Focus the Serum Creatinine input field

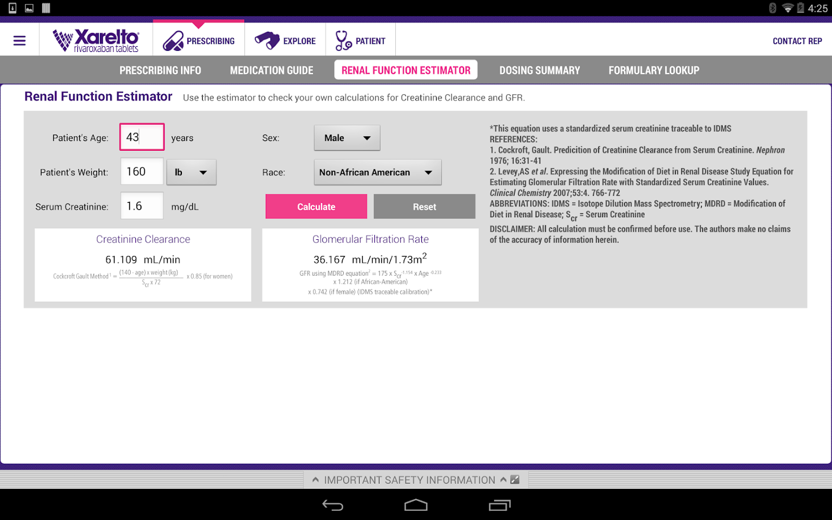[x=142, y=206]
